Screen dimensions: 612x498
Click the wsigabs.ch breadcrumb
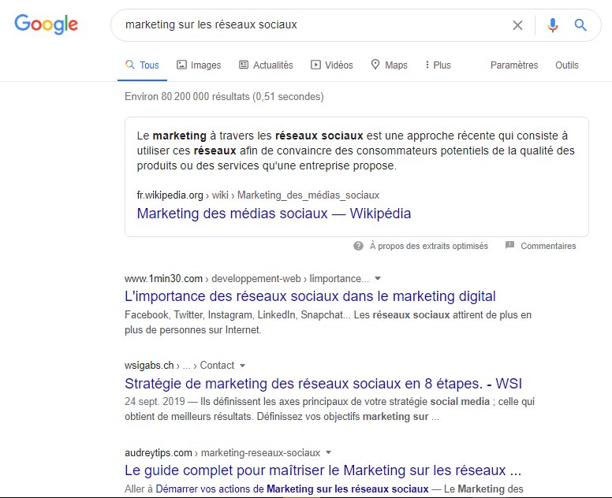click(179, 366)
